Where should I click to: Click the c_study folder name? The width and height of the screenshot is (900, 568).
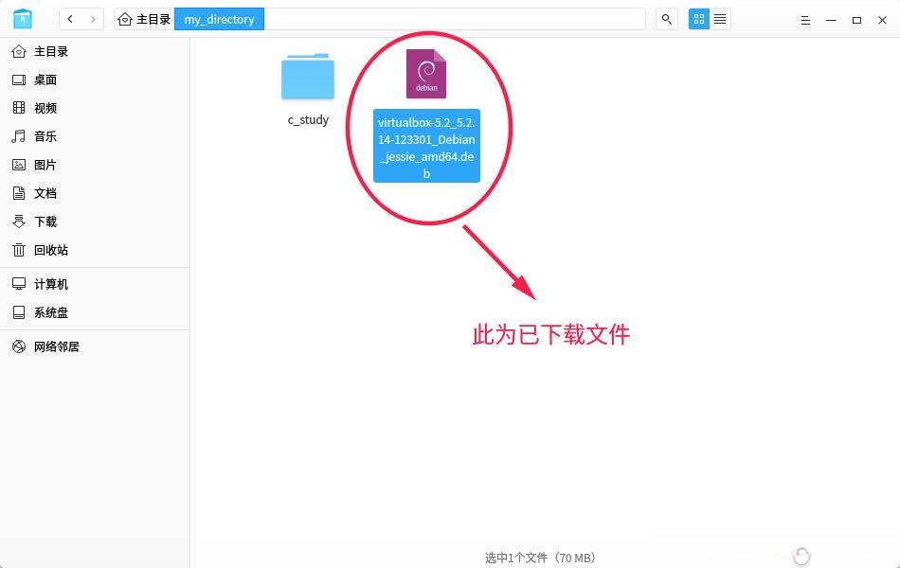click(x=308, y=120)
